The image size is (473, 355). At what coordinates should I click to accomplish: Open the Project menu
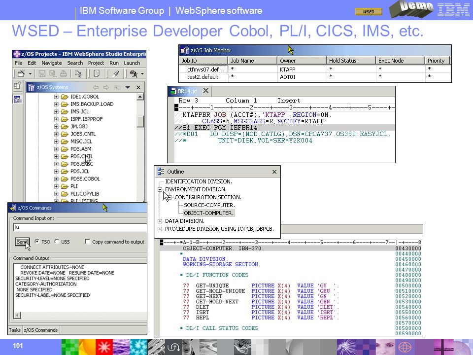(96, 63)
